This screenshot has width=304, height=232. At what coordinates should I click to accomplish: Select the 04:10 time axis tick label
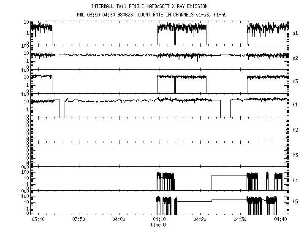(x=160, y=220)
